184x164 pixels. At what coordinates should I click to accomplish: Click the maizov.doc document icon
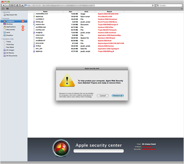point(34,24)
